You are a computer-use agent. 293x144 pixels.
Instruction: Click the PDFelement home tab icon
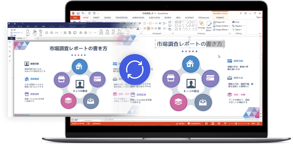point(11,38)
